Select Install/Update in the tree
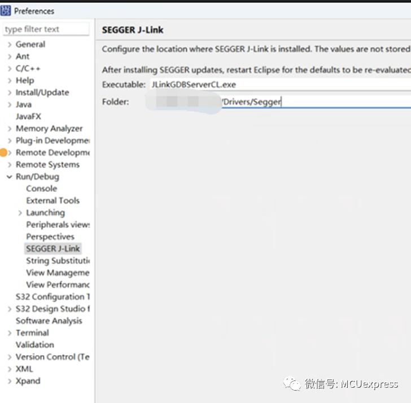 coord(42,93)
